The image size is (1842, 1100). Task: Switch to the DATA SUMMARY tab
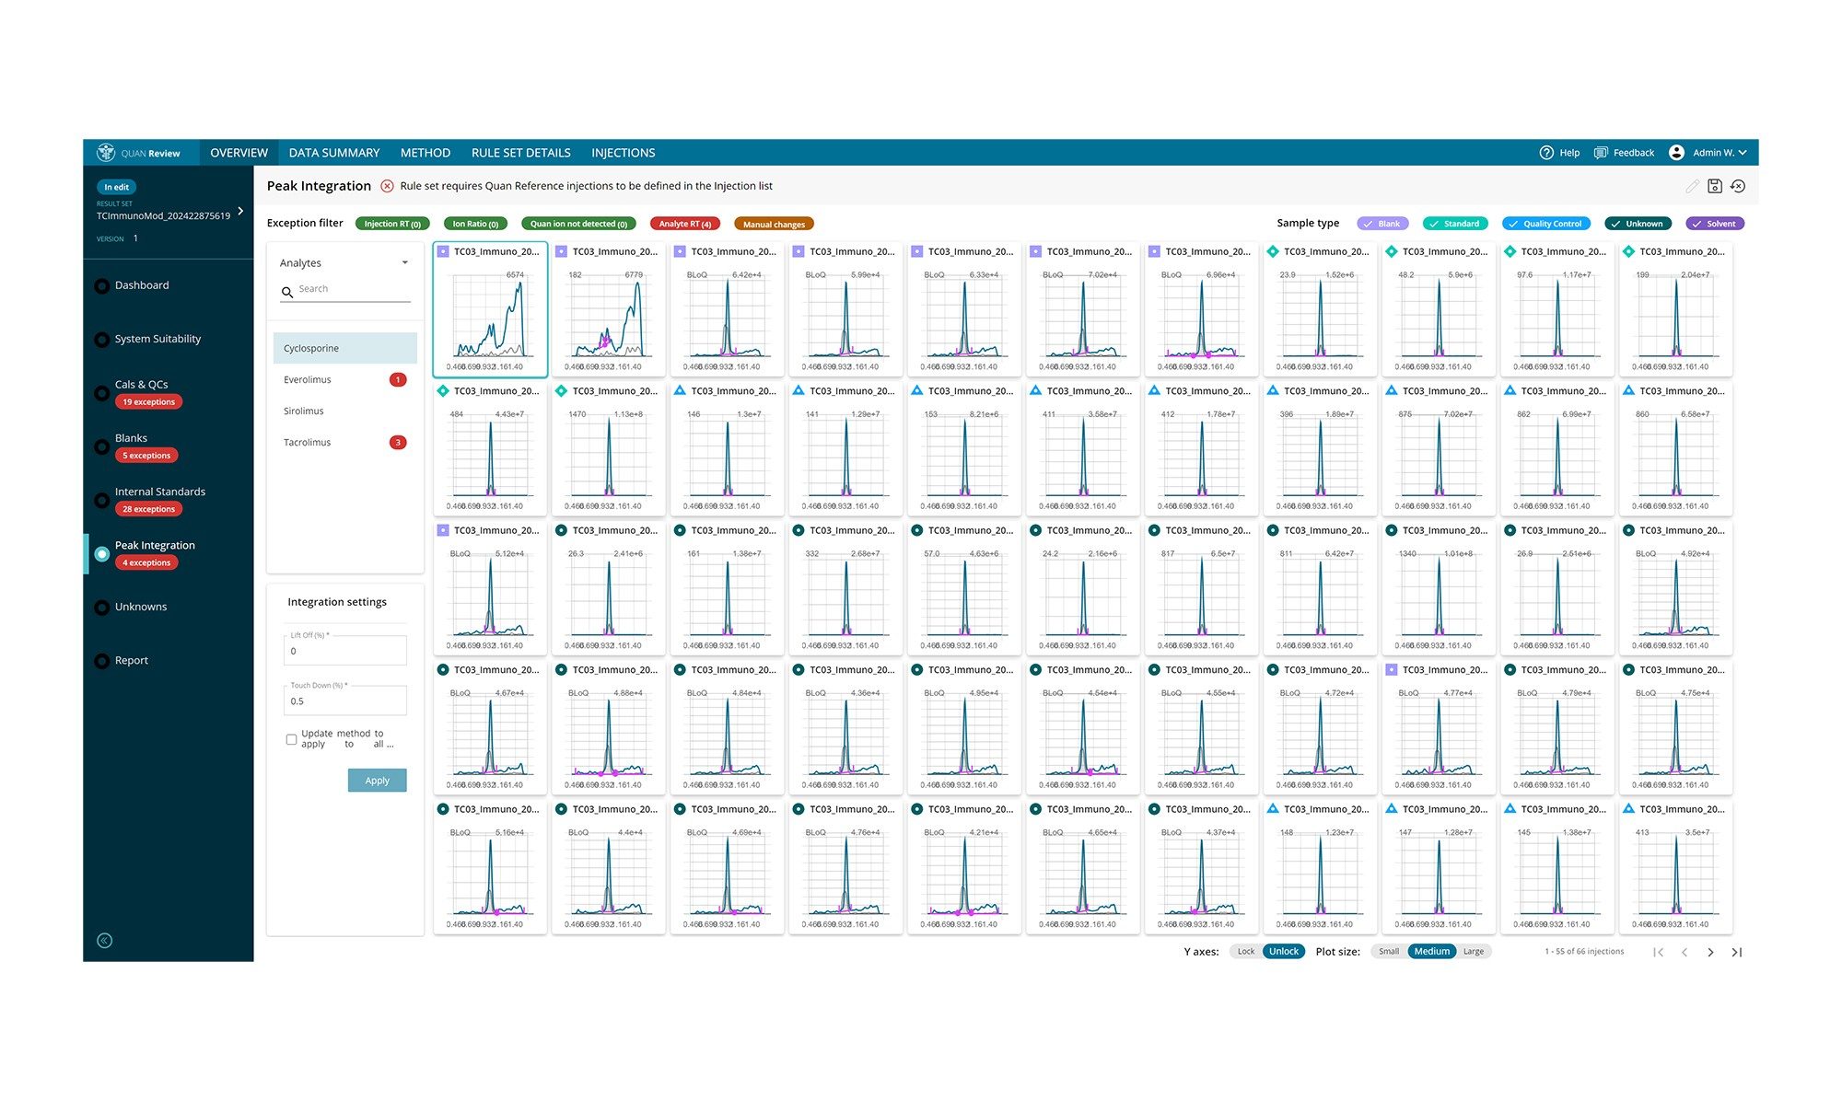coord(333,152)
